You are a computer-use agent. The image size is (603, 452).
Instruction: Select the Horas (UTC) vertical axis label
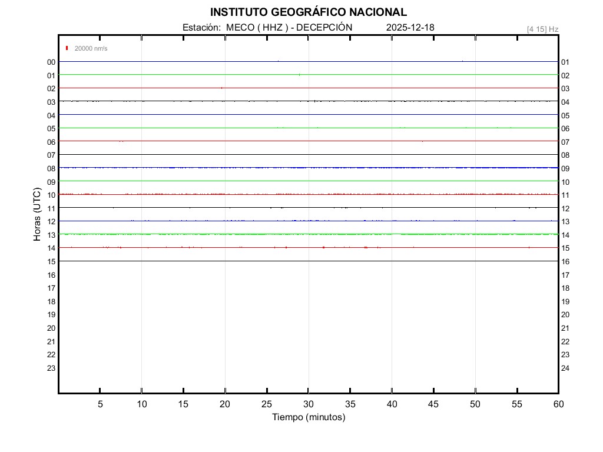point(37,214)
